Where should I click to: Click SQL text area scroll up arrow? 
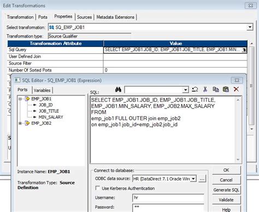tap(238, 100)
